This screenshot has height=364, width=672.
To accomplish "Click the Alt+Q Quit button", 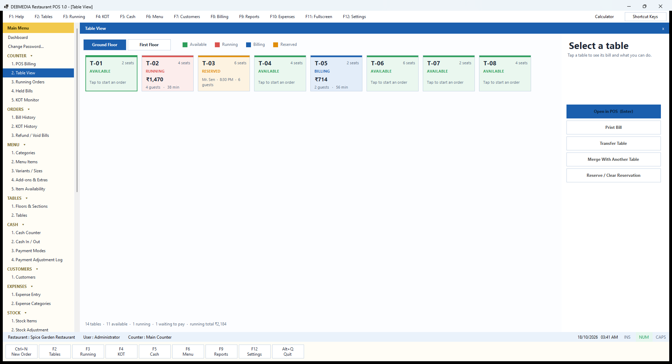I will click(288, 351).
